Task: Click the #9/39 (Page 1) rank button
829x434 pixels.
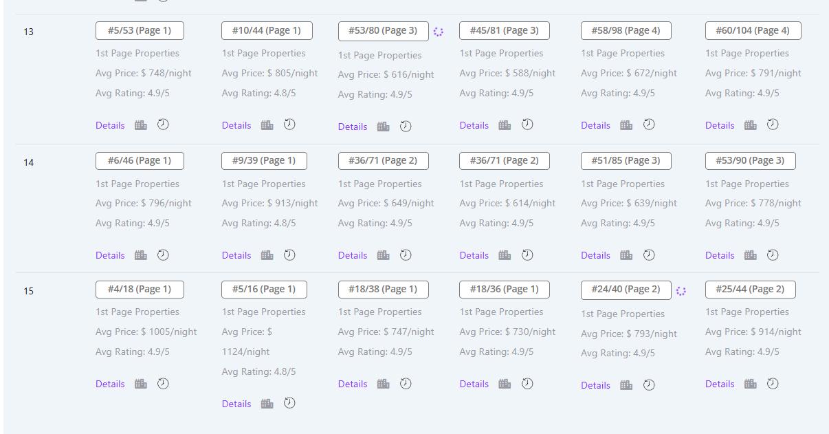Action: tap(264, 160)
